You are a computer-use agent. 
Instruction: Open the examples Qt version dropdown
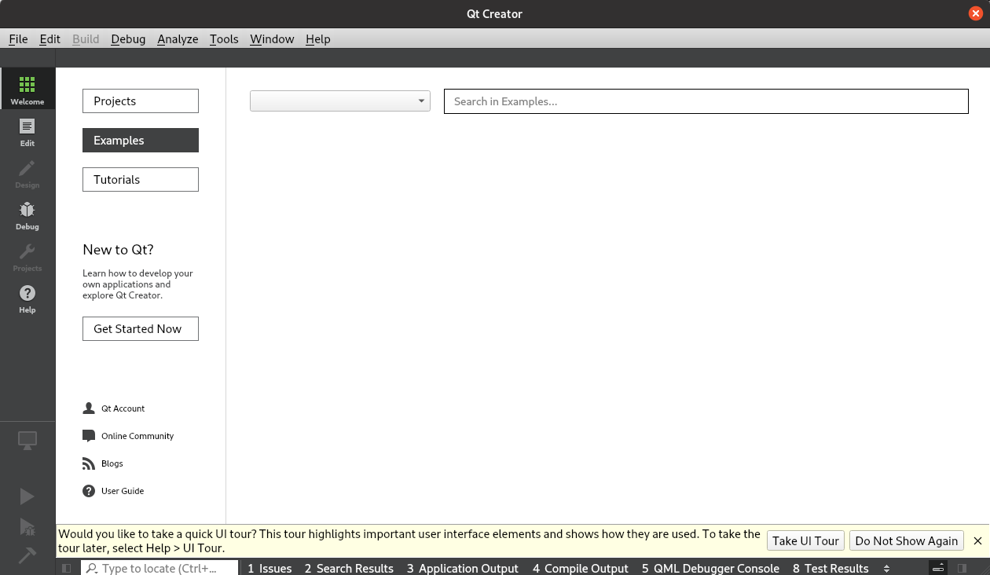[x=340, y=101]
